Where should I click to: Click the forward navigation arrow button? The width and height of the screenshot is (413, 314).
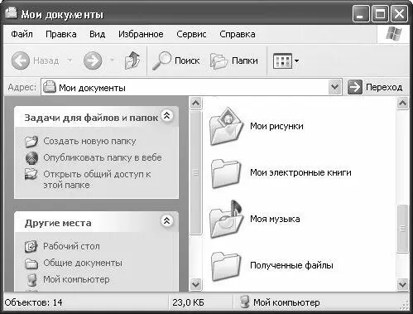click(x=93, y=60)
